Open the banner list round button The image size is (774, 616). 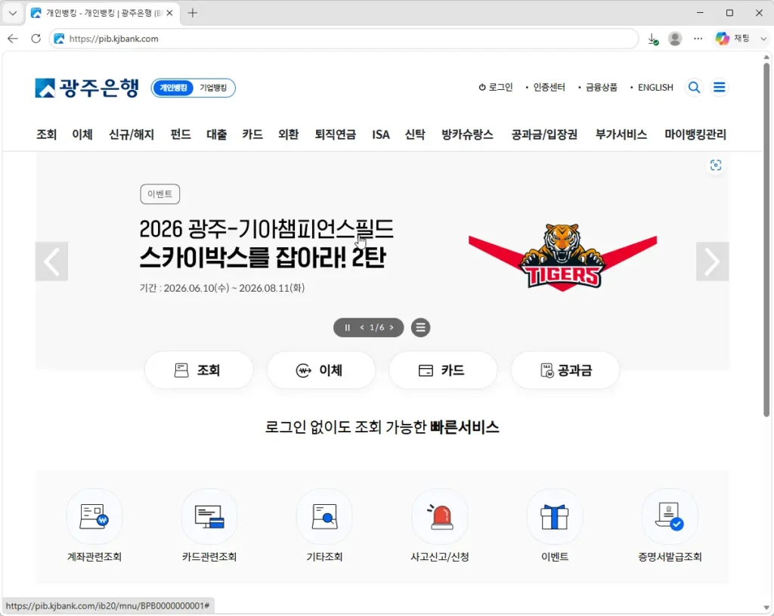(420, 328)
